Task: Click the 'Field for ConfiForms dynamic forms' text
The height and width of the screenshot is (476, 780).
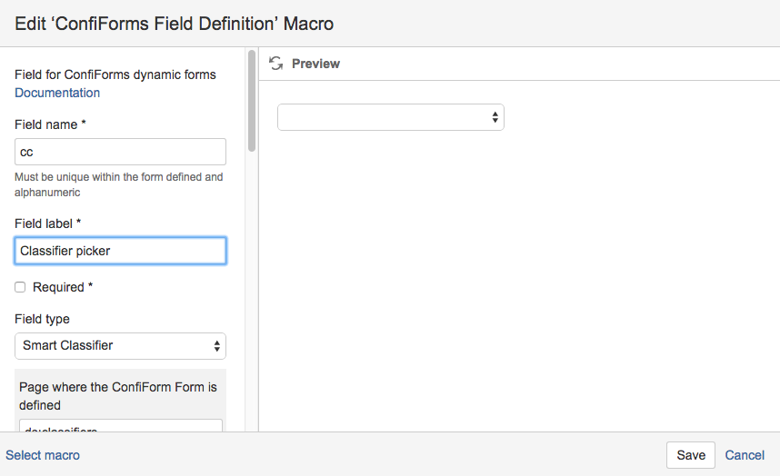Action: click(x=115, y=74)
